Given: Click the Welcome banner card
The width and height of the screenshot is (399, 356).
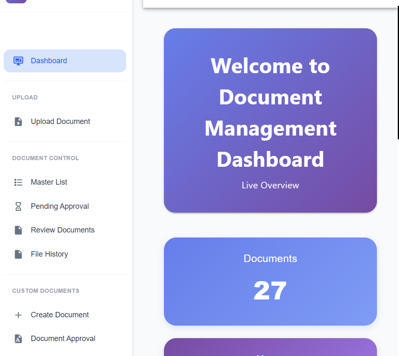Looking at the screenshot, I should tap(270, 120).
